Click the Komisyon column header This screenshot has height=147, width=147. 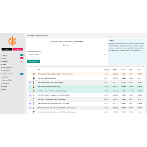106,70
